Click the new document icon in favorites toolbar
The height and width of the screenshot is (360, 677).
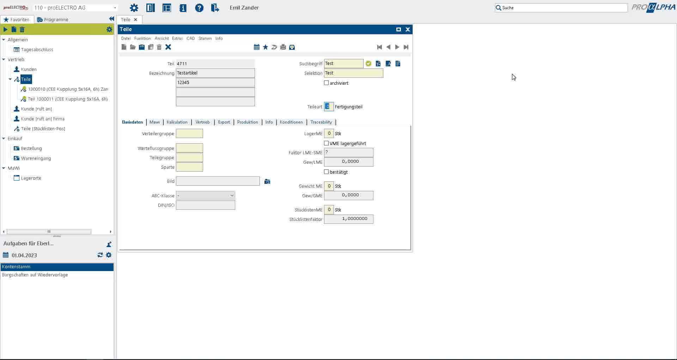click(x=14, y=29)
